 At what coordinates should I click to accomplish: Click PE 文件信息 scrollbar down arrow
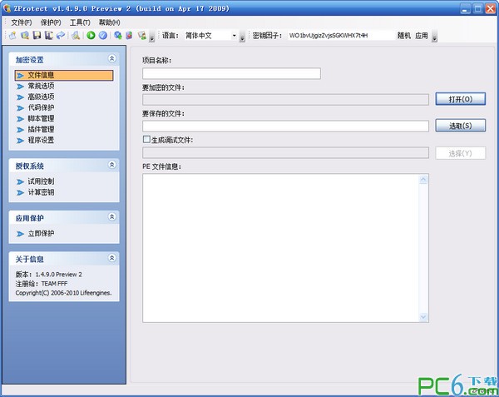click(x=423, y=317)
